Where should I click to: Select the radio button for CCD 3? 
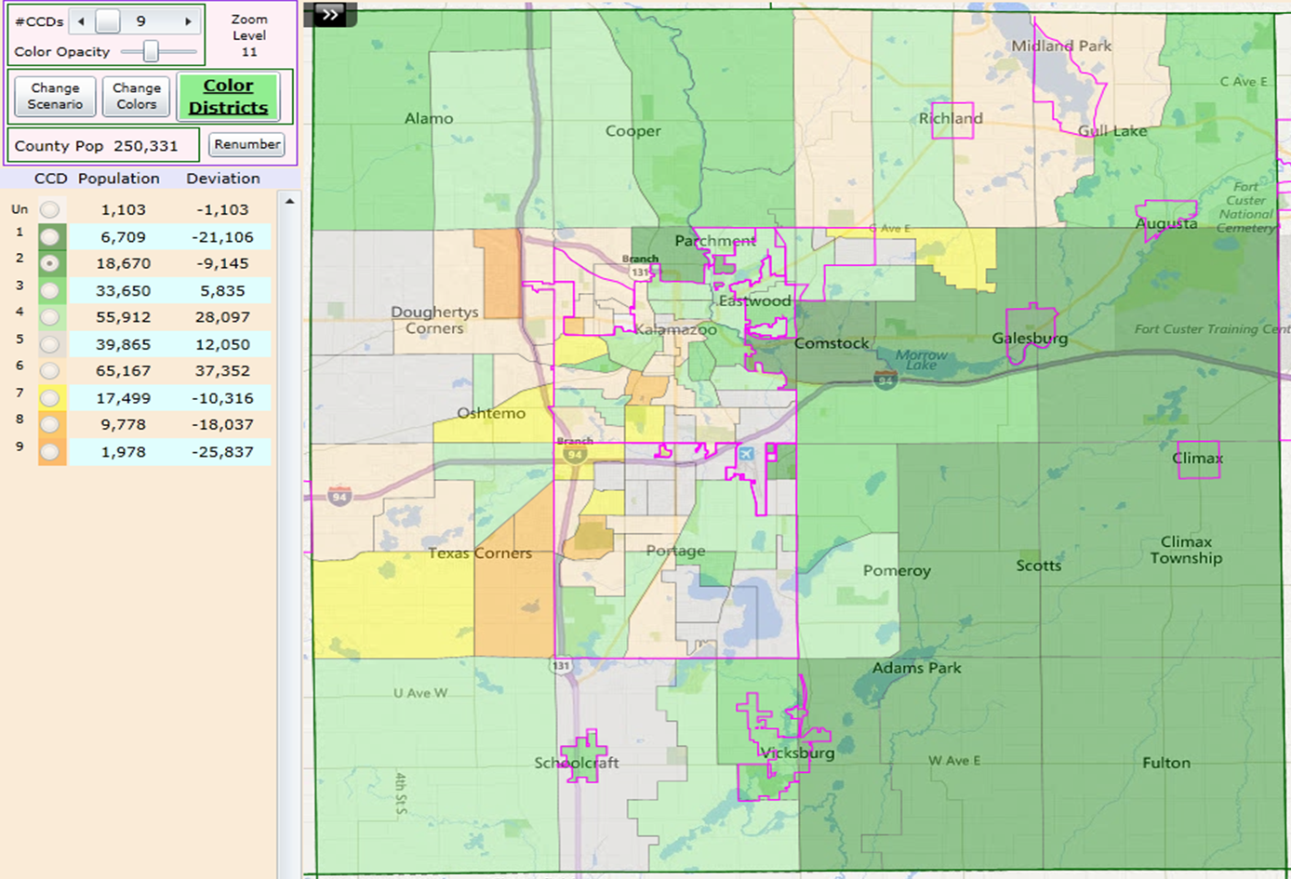click(x=49, y=290)
